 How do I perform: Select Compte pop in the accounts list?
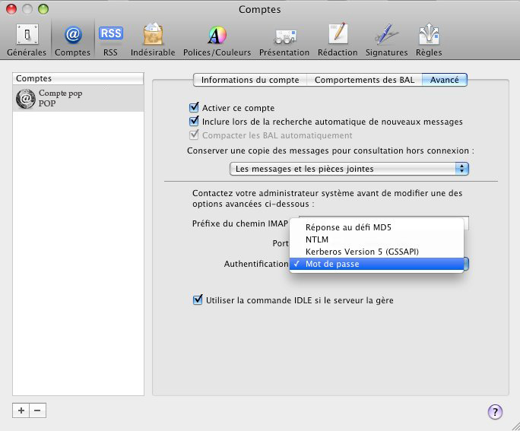(78, 98)
